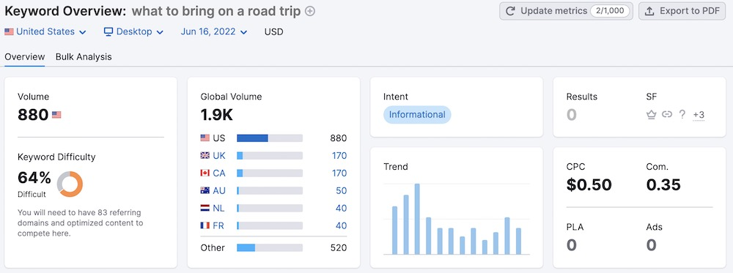The image size is (733, 273).
Task: Open the Desktop device dropdown
Action: [x=133, y=31]
